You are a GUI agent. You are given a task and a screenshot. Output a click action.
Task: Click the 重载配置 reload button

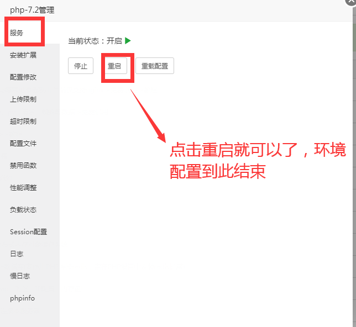click(155, 66)
